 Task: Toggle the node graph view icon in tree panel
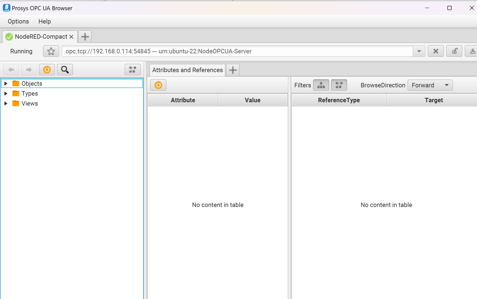tap(132, 70)
